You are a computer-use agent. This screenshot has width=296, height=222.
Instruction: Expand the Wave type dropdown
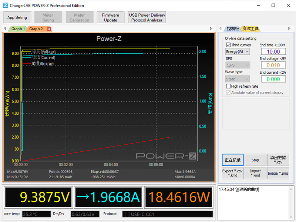(x=238, y=79)
